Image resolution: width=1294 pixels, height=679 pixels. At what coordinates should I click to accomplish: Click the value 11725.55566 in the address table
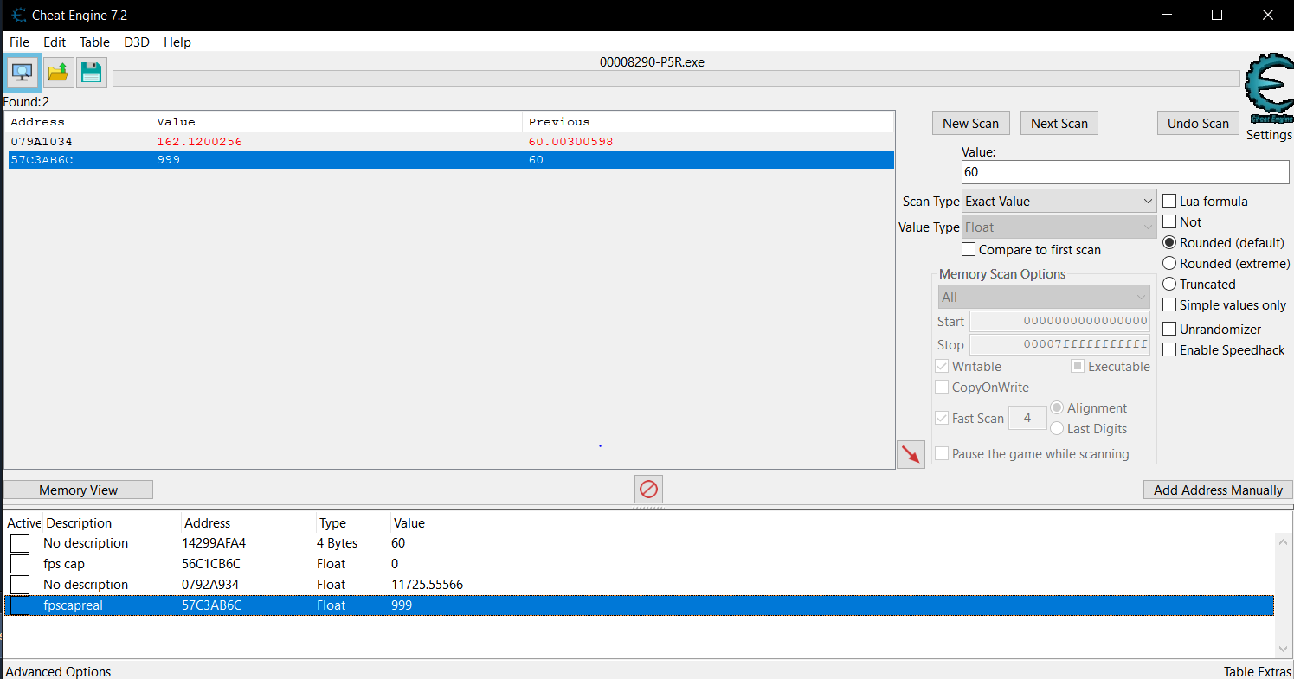click(427, 585)
